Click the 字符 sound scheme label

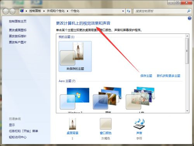139,139
